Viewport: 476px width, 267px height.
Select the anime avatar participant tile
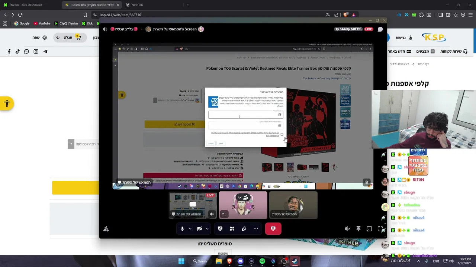pos(243,205)
